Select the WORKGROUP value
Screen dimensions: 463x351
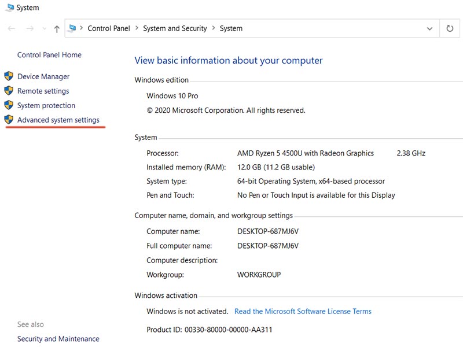tap(259, 275)
